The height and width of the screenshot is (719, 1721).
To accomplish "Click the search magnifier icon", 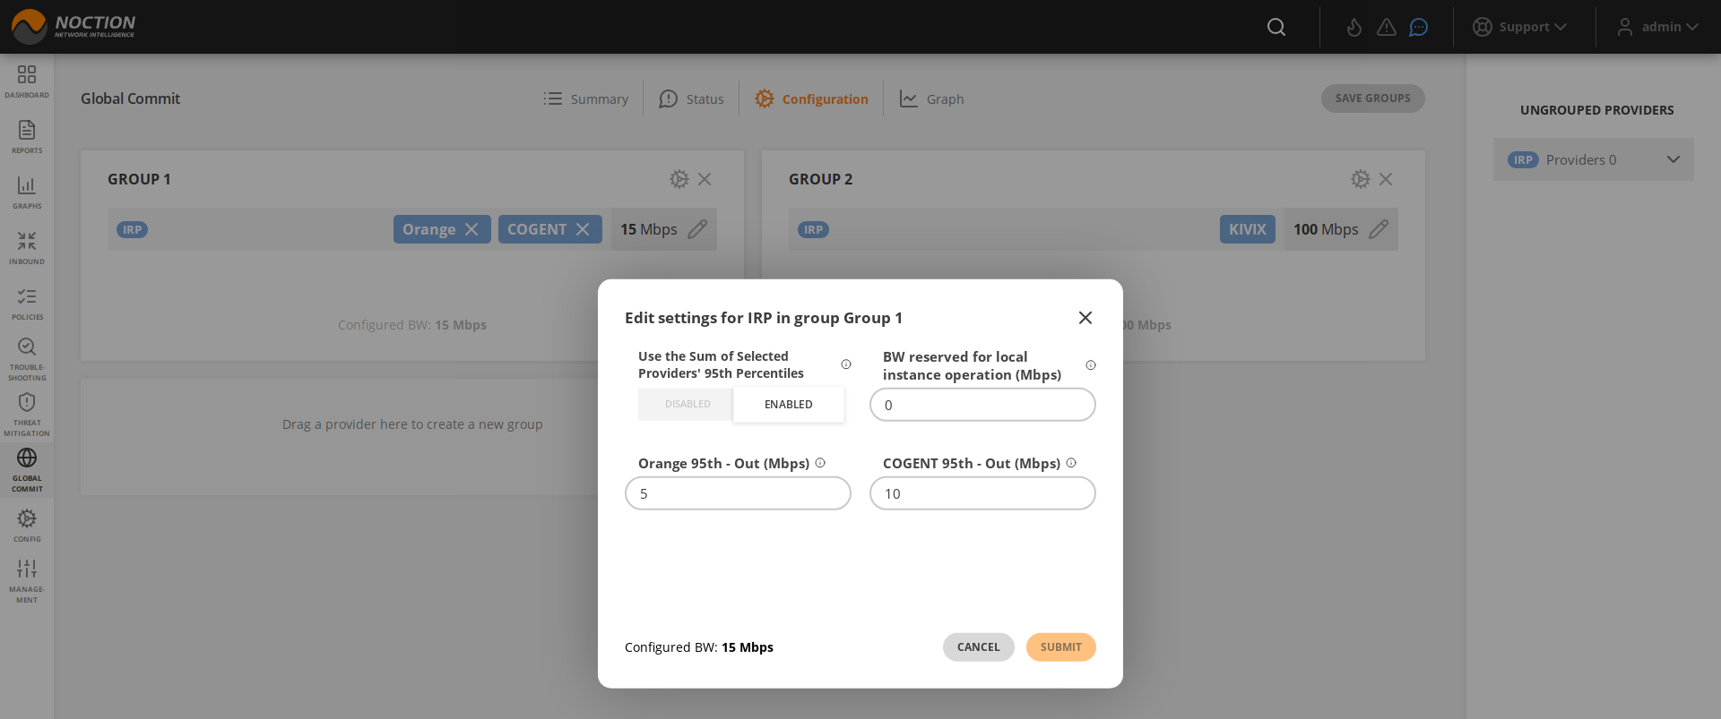I will [1276, 27].
